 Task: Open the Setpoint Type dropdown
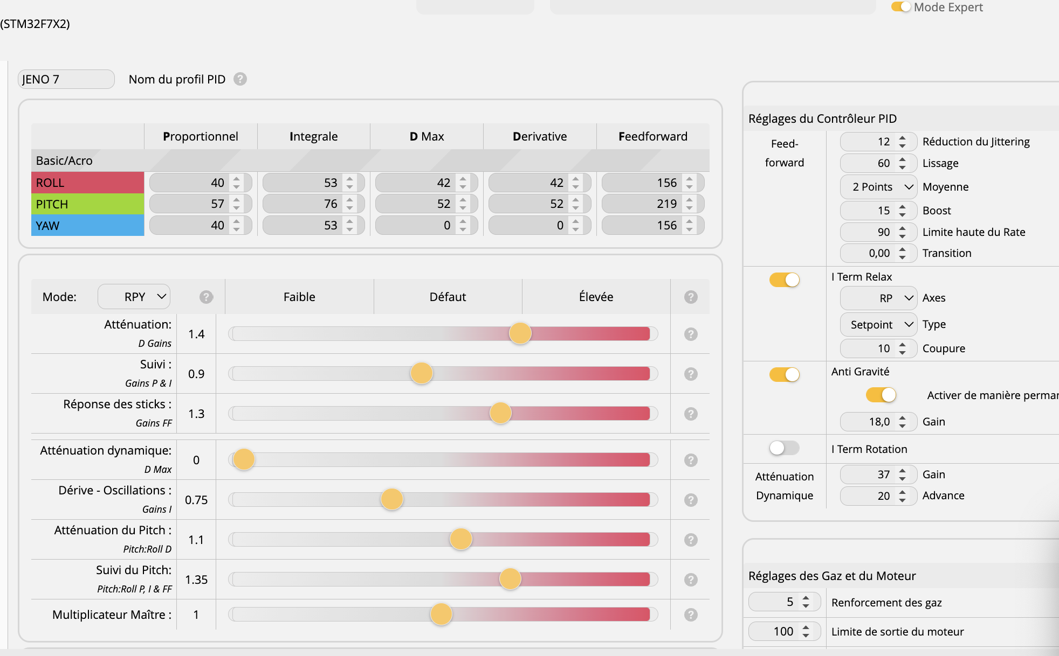point(878,324)
